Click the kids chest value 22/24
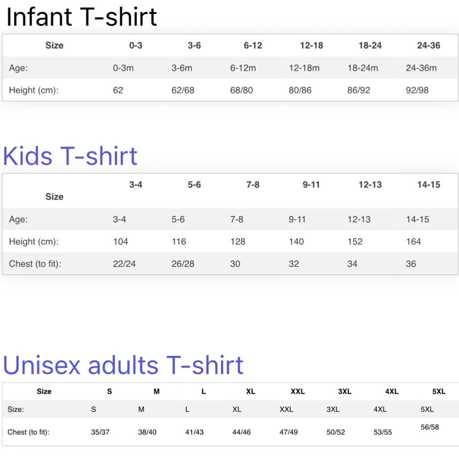Image resolution: width=459 pixels, height=459 pixels. [x=124, y=264]
